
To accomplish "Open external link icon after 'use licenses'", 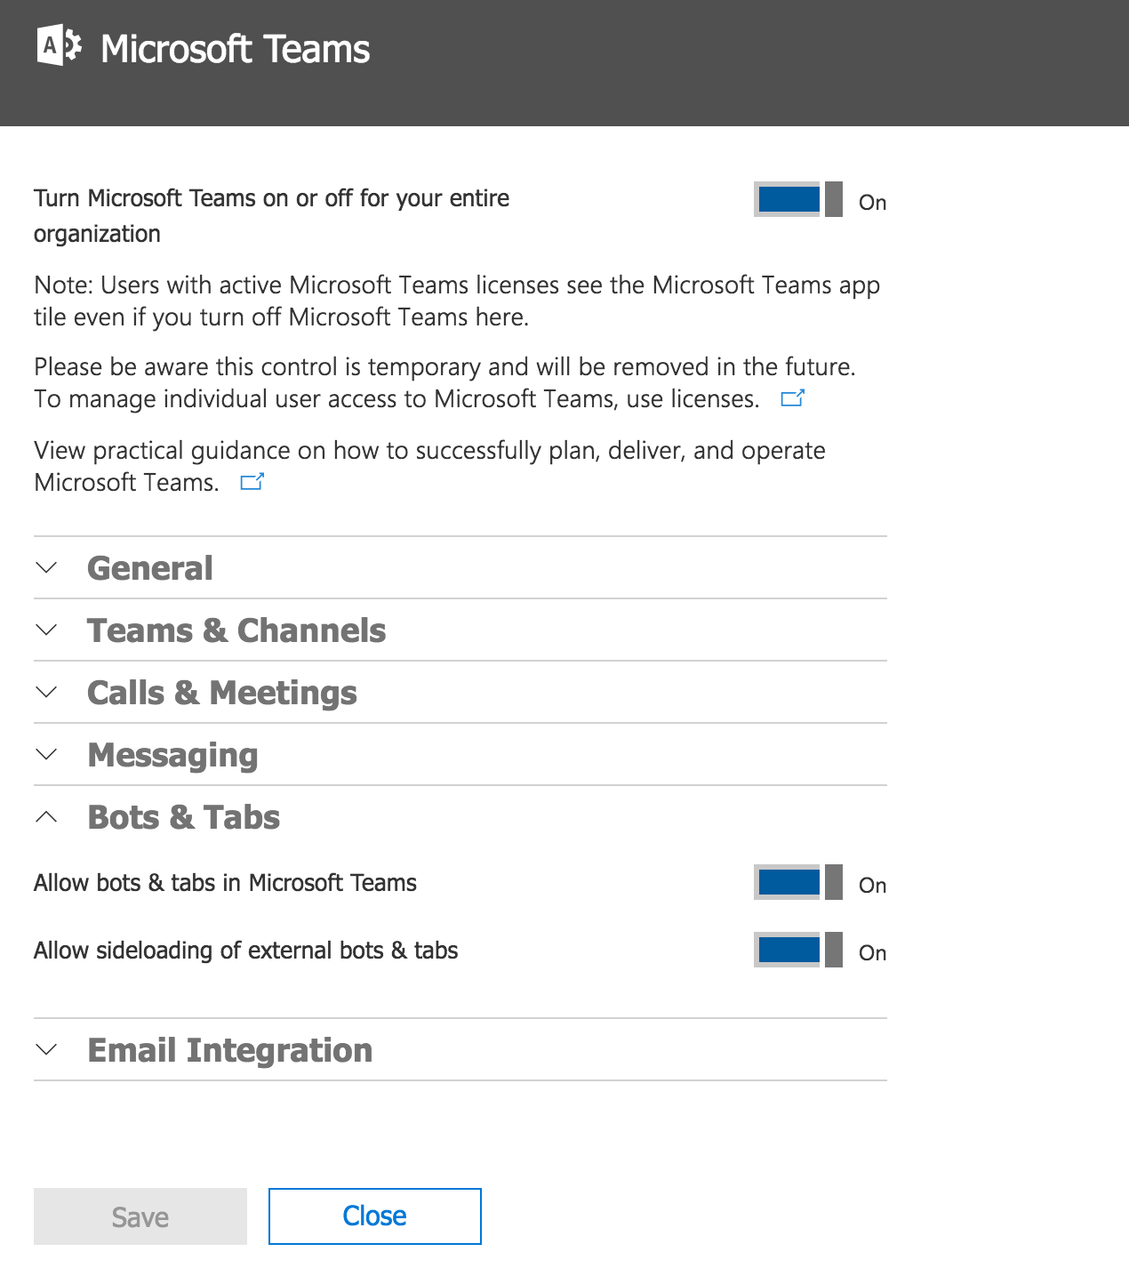I will [x=792, y=398].
